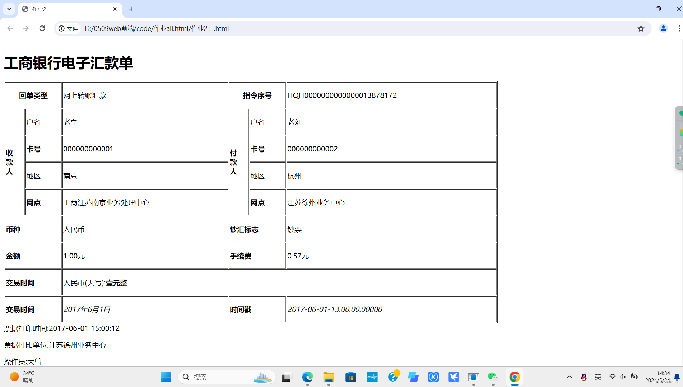
Task: Open the Wi-Fi network tray icon
Action: point(612,377)
